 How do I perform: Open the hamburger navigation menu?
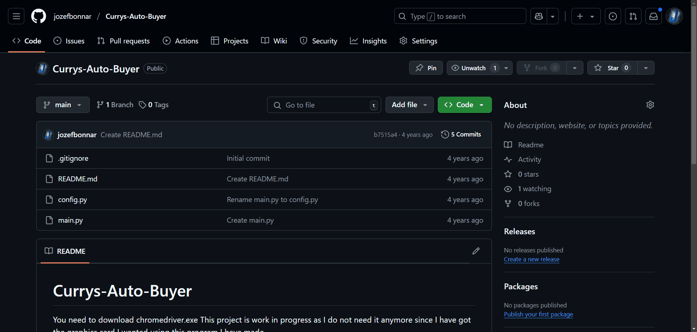[16, 16]
